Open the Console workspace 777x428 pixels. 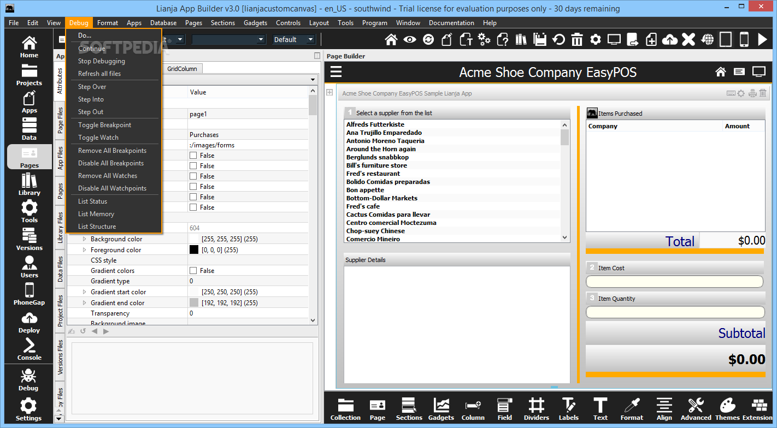(x=29, y=349)
